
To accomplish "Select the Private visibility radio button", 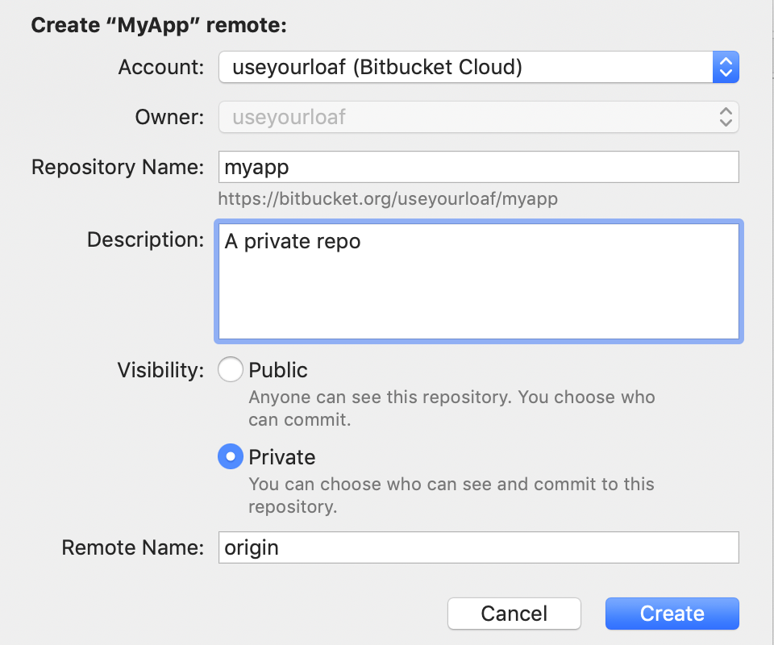I will click(x=230, y=456).
